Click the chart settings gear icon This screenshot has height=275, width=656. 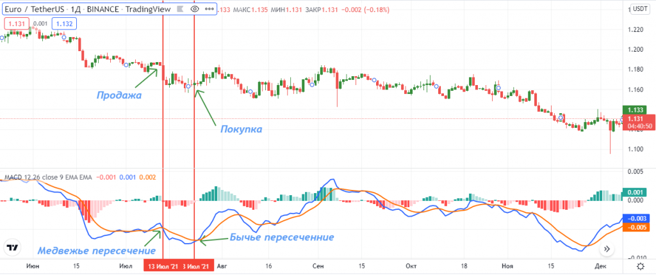[x=640, y=266]
